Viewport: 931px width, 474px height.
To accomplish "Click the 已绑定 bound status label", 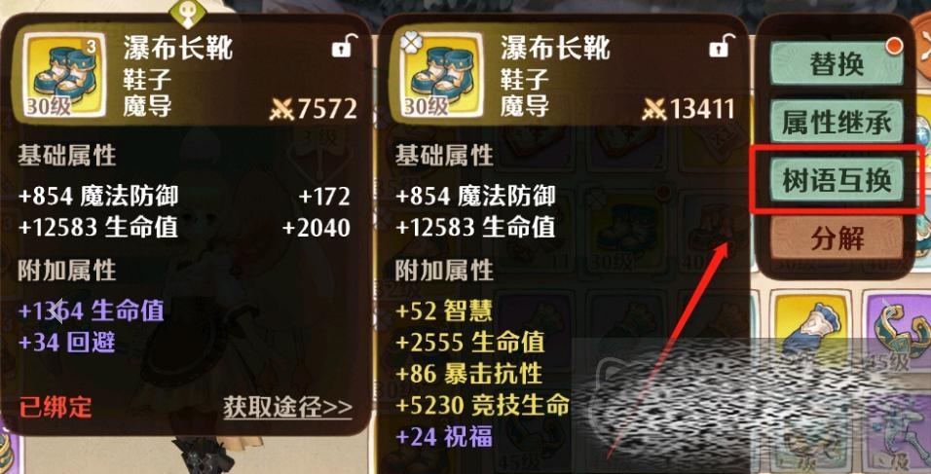I will click(x=56, y=408).
